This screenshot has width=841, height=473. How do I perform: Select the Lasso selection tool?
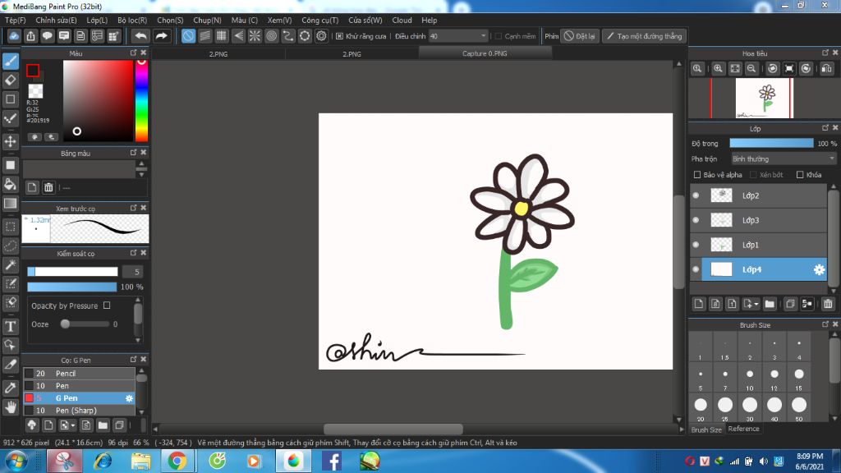tap(10, 246)
